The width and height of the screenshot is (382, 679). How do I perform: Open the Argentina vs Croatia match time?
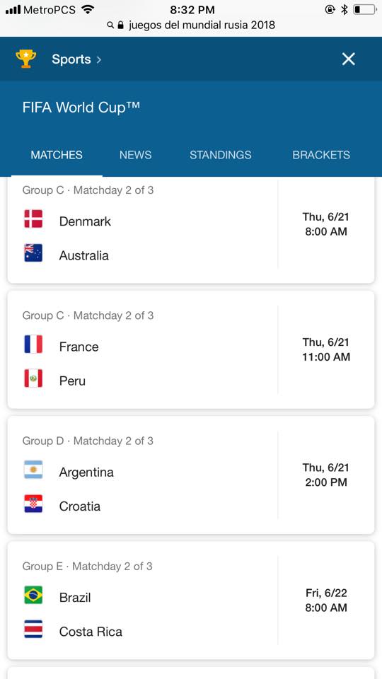pos(325,475)
